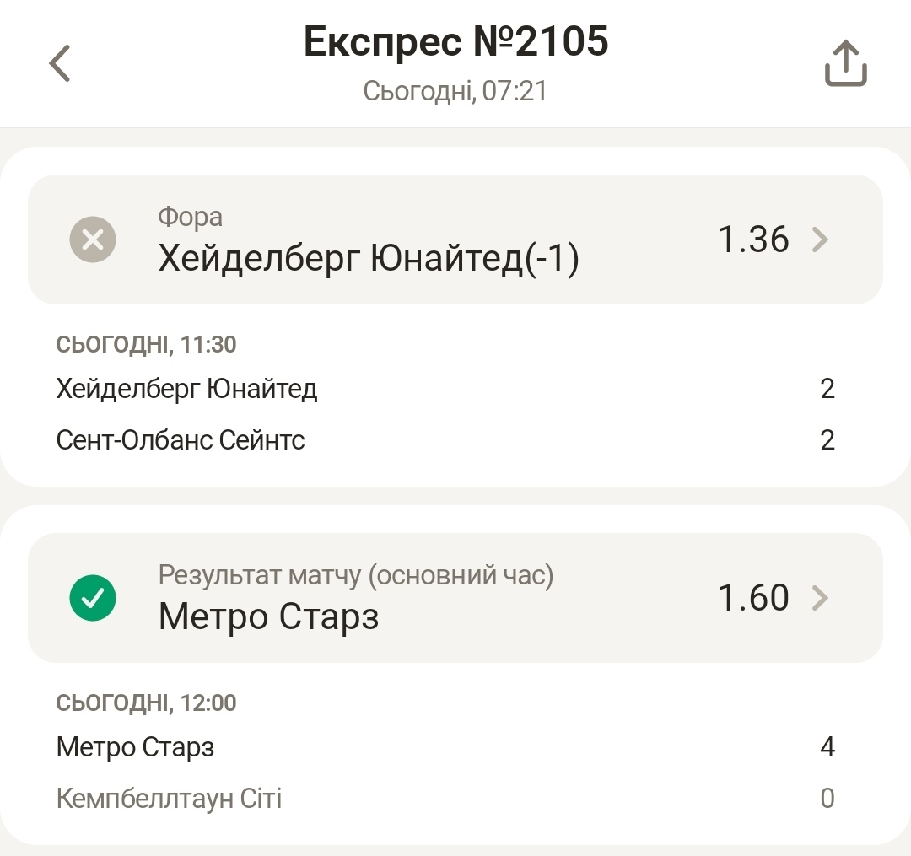The image size is (911, 856).
Task: Tap the Фора bet type label
Action: [x=191, y=218]
